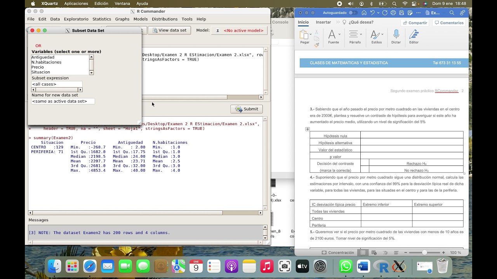Click the Format Painter brush icon
The height and width of the screenshot is (279, 497).
pos(316,45)
